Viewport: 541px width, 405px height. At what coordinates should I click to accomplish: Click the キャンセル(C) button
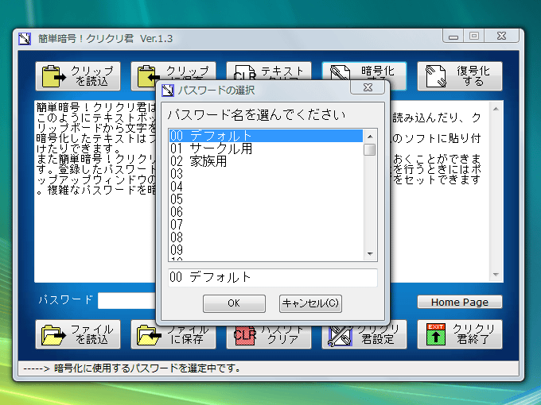click(310, 303)
